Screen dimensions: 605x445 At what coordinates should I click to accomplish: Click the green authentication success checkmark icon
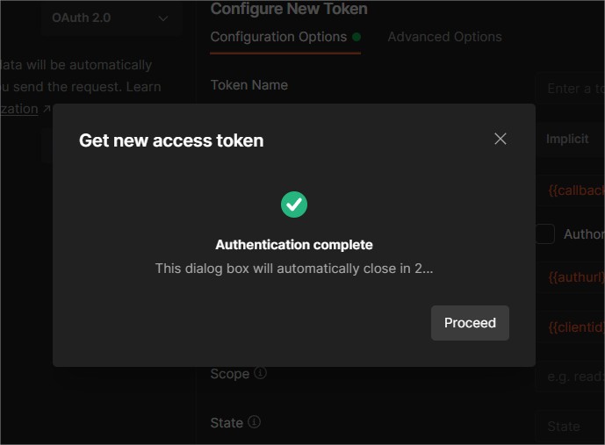[x=294, y=205]
